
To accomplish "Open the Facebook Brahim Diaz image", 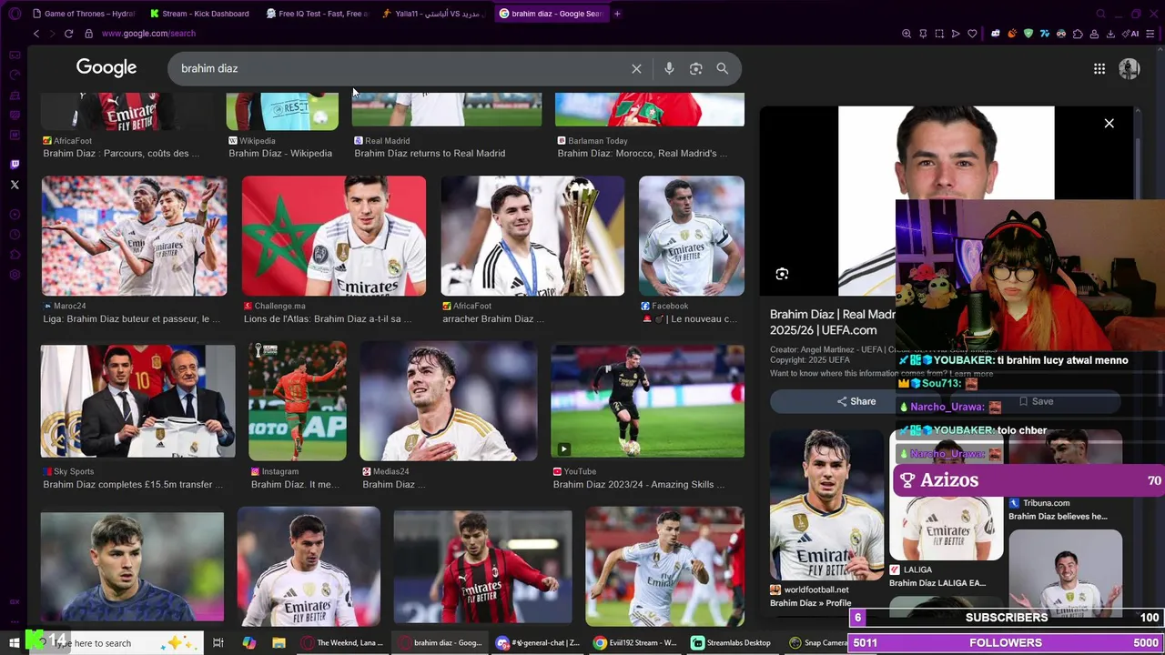I will 691,237.
